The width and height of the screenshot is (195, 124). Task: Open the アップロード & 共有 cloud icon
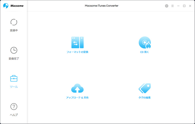77,88
